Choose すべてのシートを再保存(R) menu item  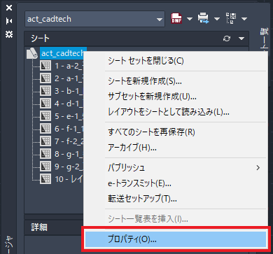176,132
